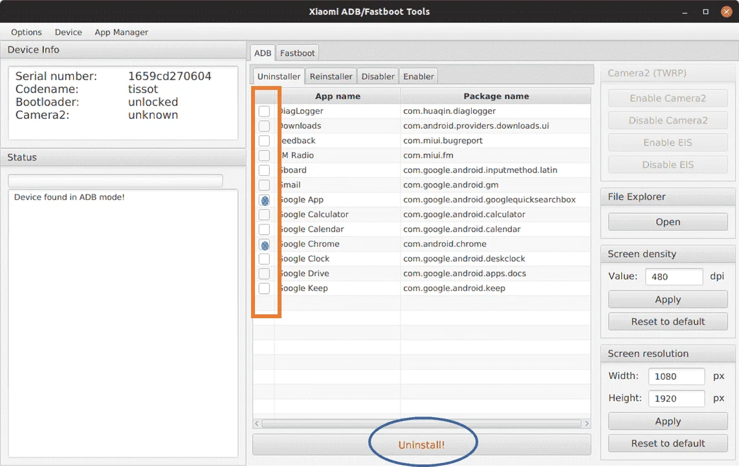Select com.google.android.inputmethod.latin cell
Screen dimensions: 739x467
495,170
